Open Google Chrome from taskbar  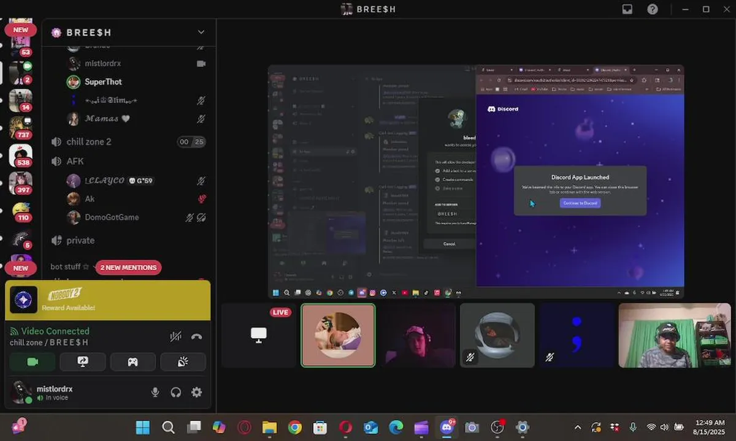pos(295,428)
